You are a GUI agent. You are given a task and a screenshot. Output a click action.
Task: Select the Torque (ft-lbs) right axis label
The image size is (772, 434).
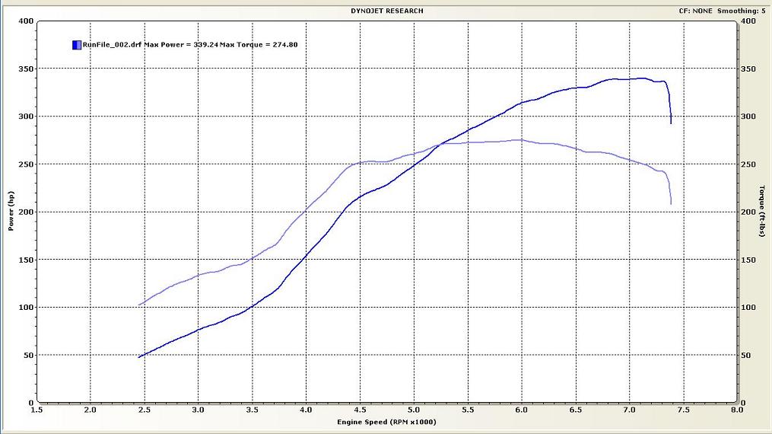tap(761, 210)
